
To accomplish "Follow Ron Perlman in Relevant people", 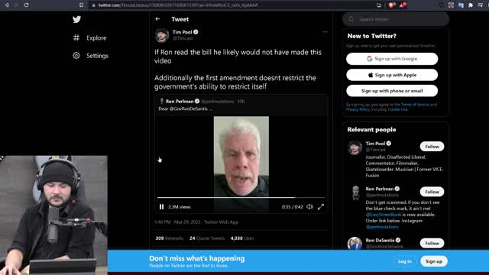I will 432,192.
